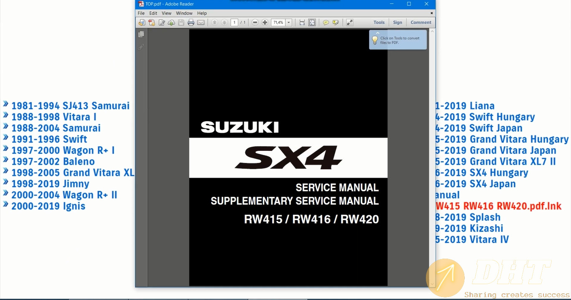The image size is (571, 300).
Task: Toggle fit to window width scrolling
Action: click(x=302, y=23)
